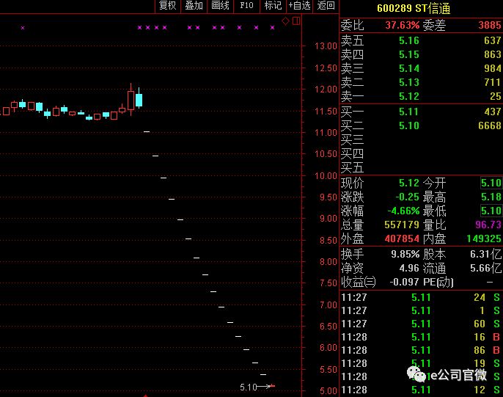Image resolution: width=503 pixels, height=397 pixels.
Task: Open F10 company information
Action: (246, 6)
